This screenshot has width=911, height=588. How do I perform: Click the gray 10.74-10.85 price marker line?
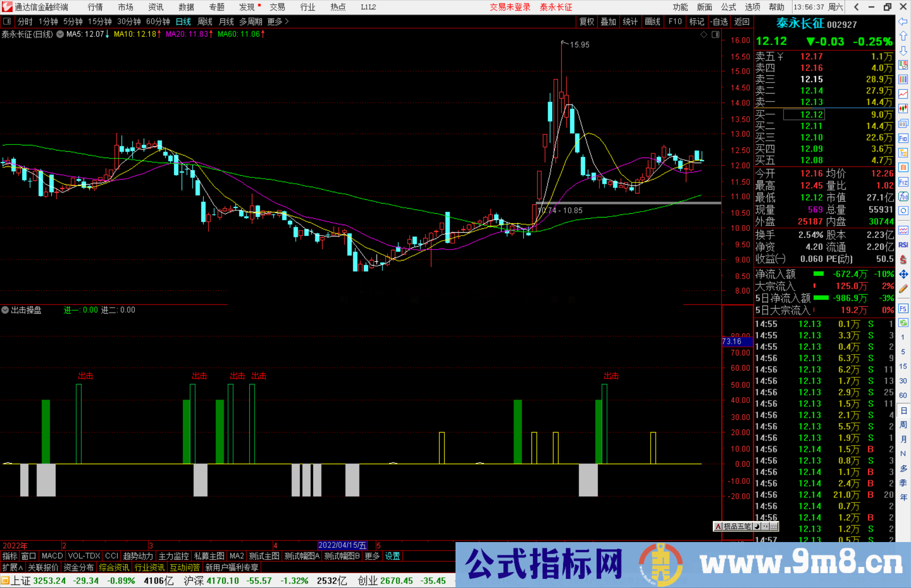[628, 203]
